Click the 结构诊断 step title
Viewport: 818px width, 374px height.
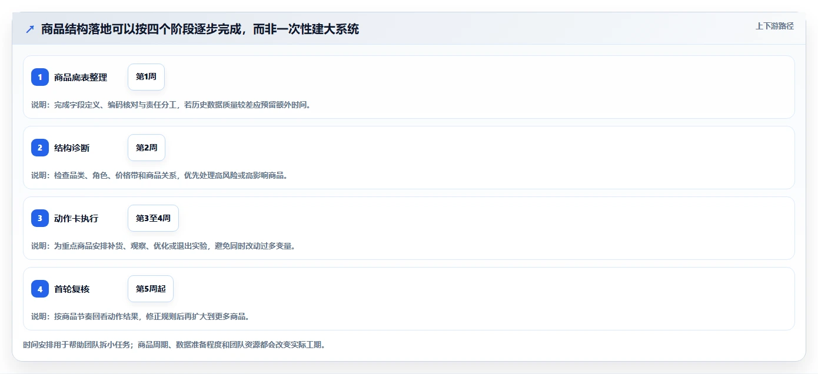point(72,148)
